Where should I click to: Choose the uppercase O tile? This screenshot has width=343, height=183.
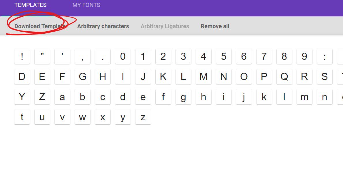point(244,77)
